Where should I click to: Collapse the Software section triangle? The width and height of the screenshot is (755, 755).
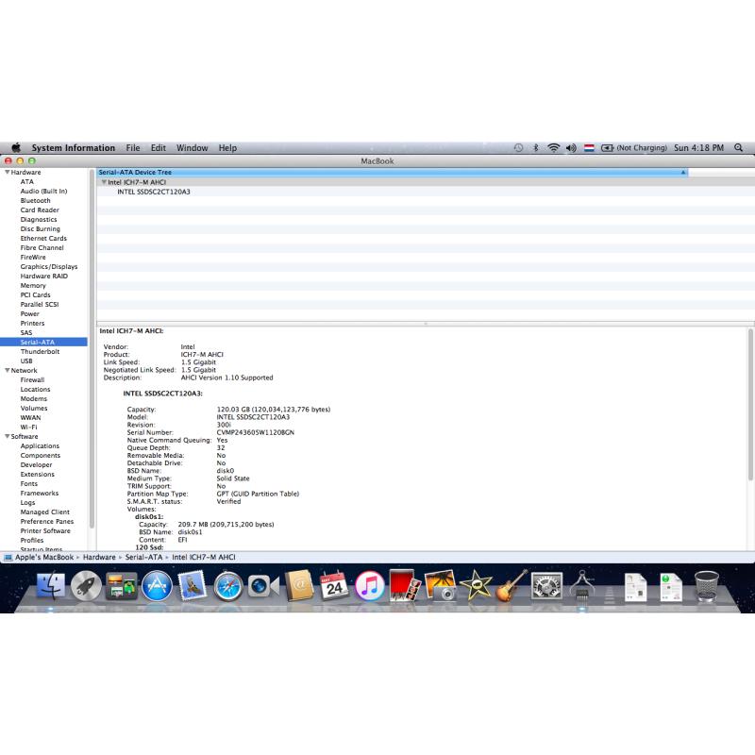8,436
